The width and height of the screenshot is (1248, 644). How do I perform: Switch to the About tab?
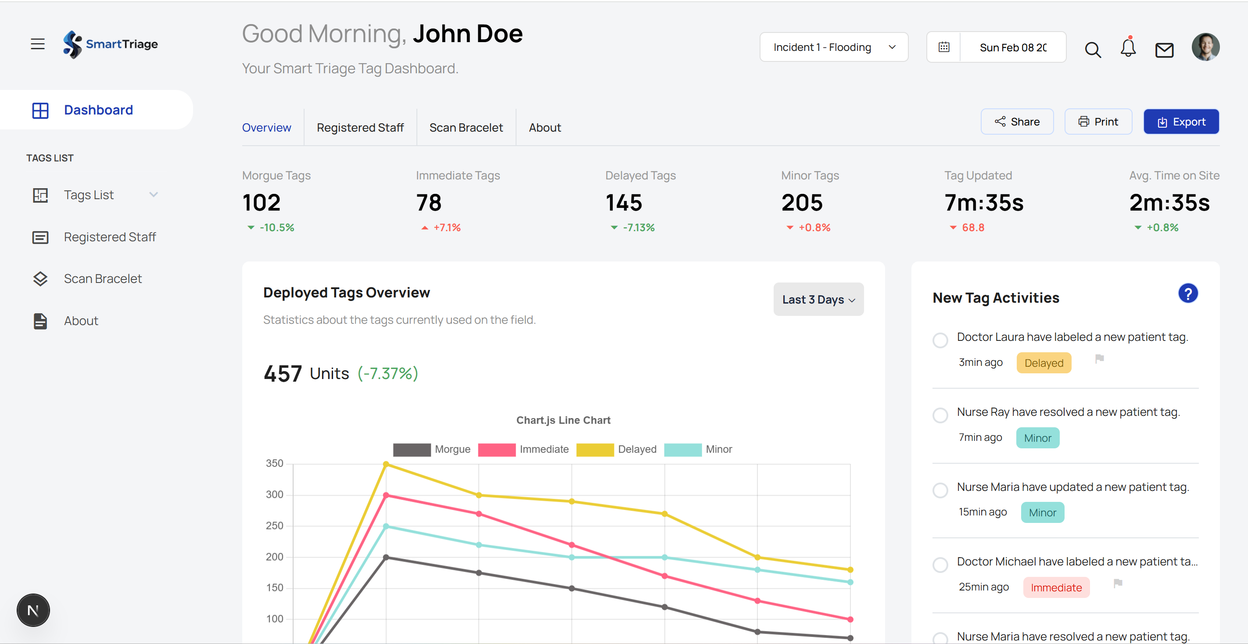(545, 127)
